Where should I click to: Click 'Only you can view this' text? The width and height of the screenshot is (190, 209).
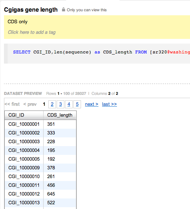[87, 10]
